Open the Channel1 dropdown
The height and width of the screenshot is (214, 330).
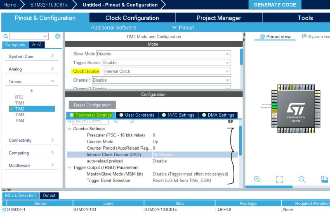[161, 80]
